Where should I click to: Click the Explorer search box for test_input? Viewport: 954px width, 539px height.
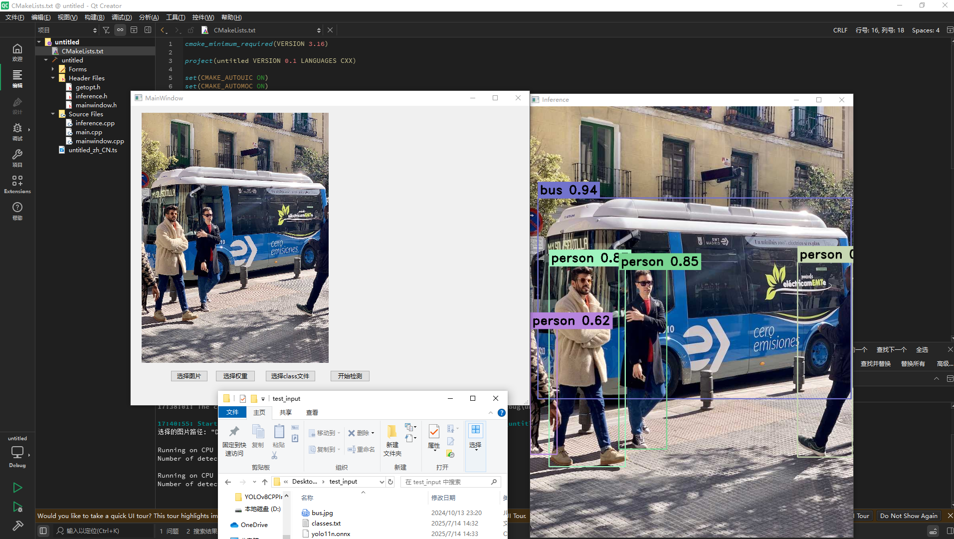[x=450, y=482]
